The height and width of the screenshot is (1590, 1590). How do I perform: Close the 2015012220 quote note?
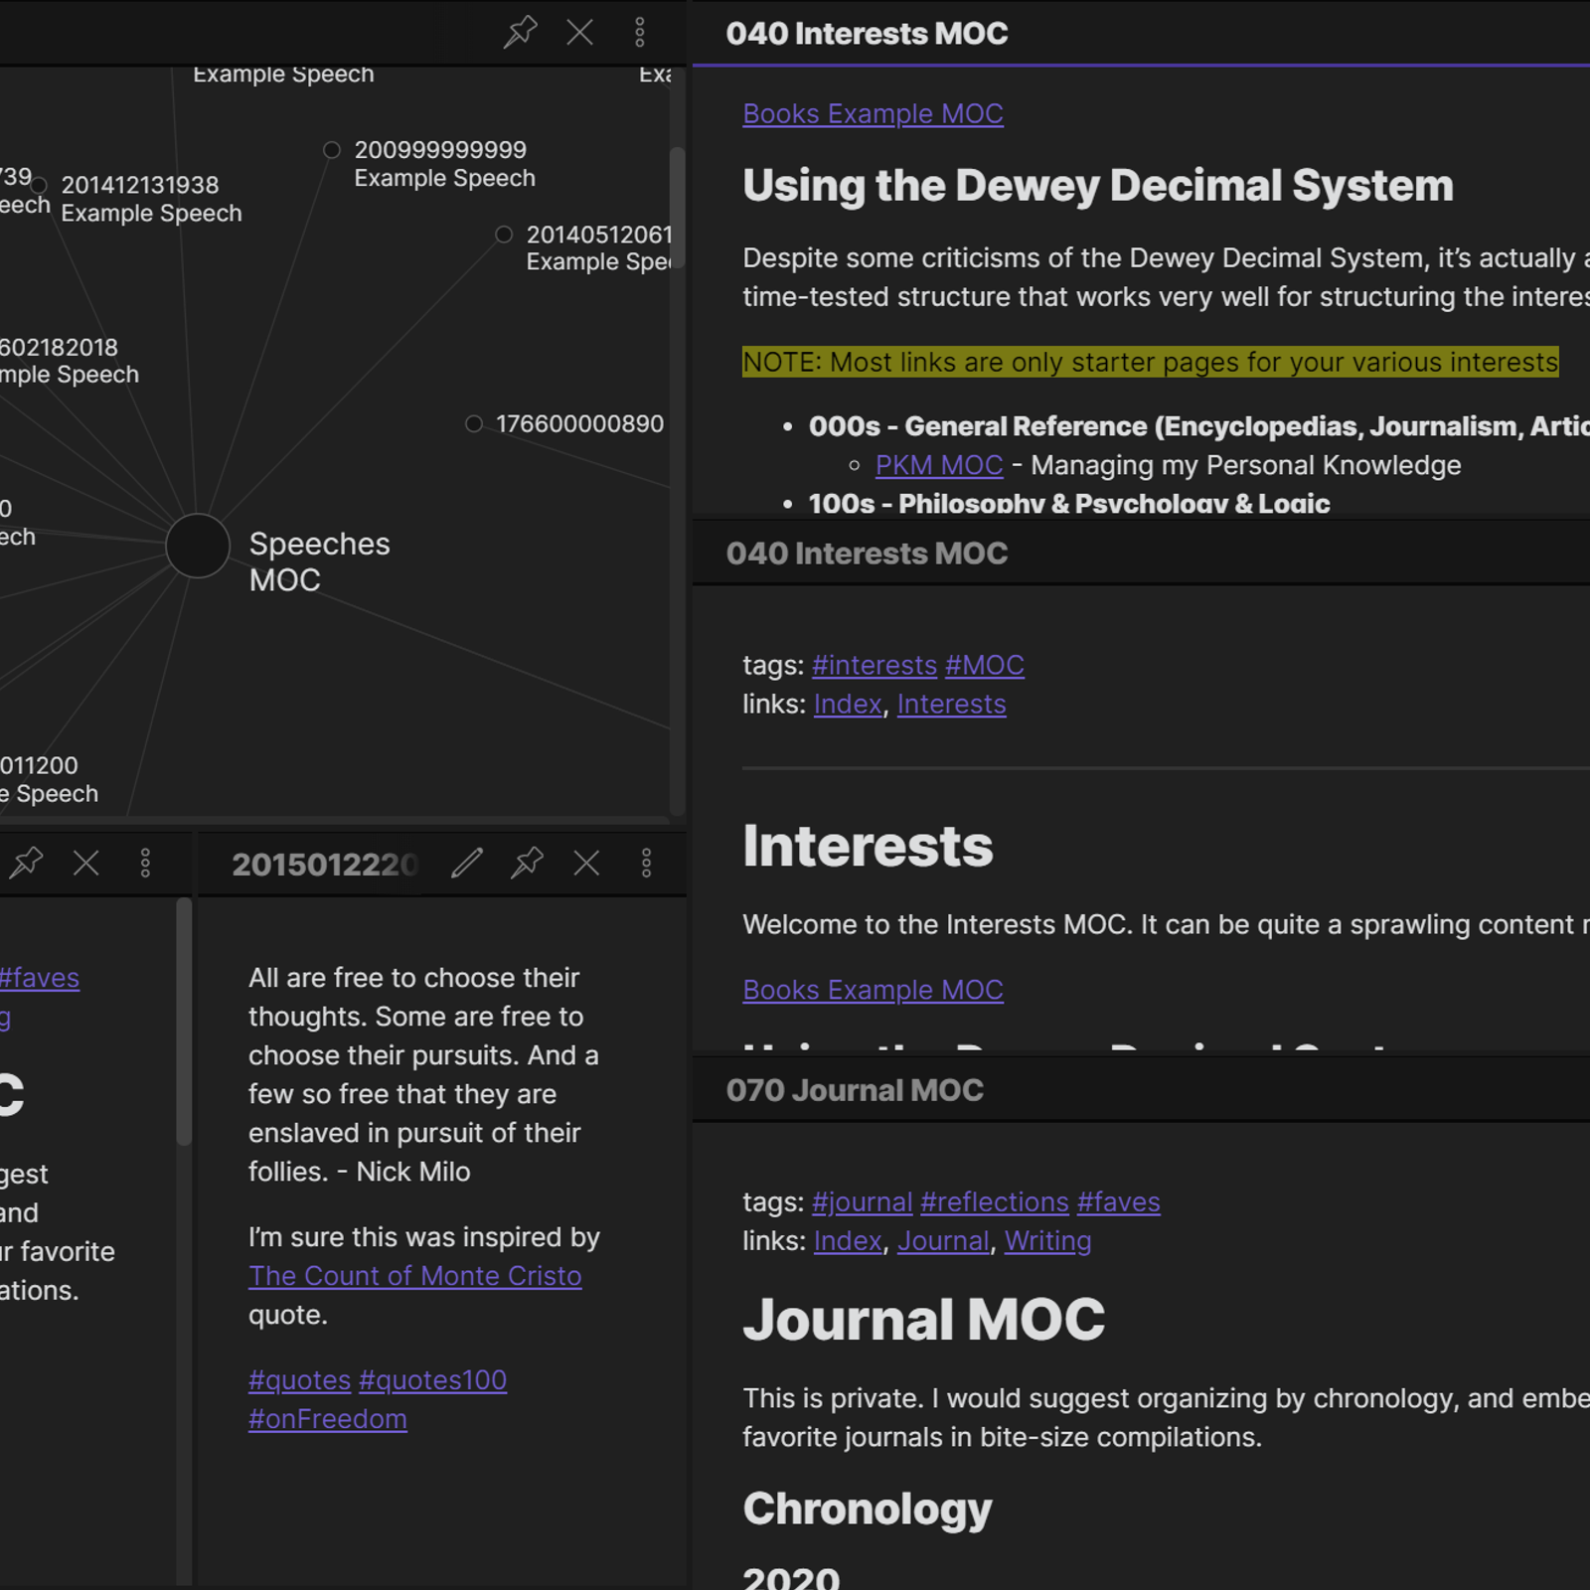pyautogui.click(x=586, y=863)
